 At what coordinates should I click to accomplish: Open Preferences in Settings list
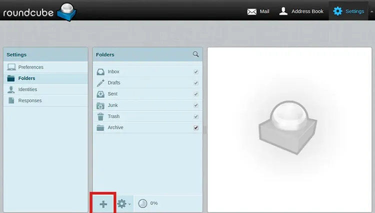pos(30,67)
